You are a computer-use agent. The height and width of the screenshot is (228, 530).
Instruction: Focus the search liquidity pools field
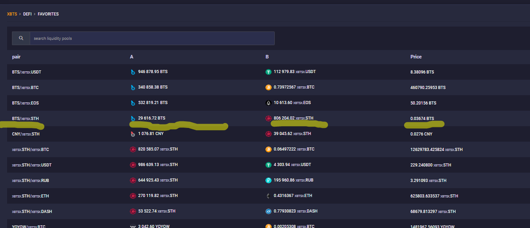(x=152, y=38)
